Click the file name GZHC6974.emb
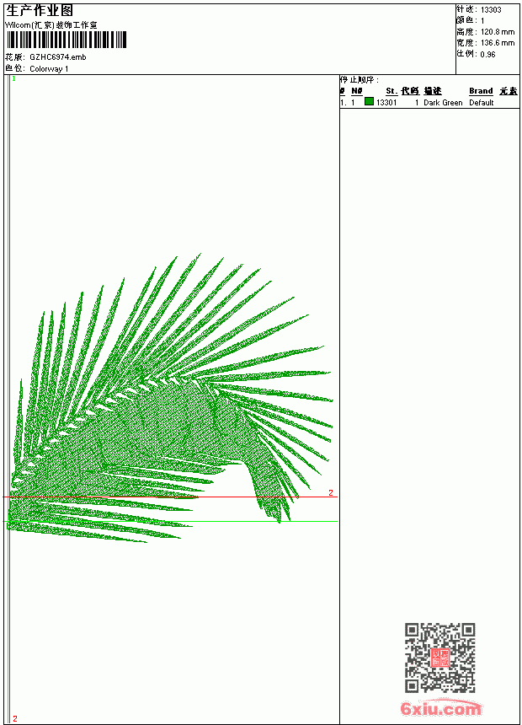Image resolution: width=522 pixels, height=725 pixels. [58, 57]
